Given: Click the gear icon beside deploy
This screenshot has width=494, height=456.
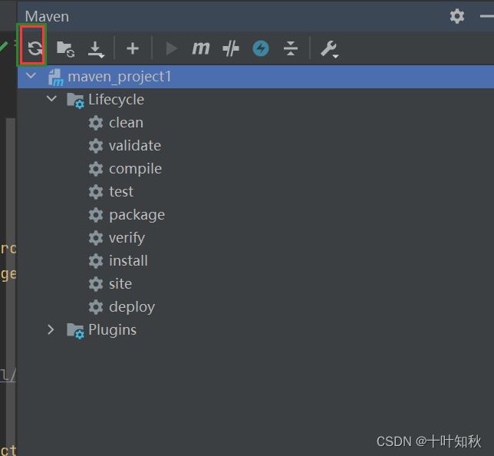Looking at the screenshot, I should pyautogui.click(x=96, y=307).
